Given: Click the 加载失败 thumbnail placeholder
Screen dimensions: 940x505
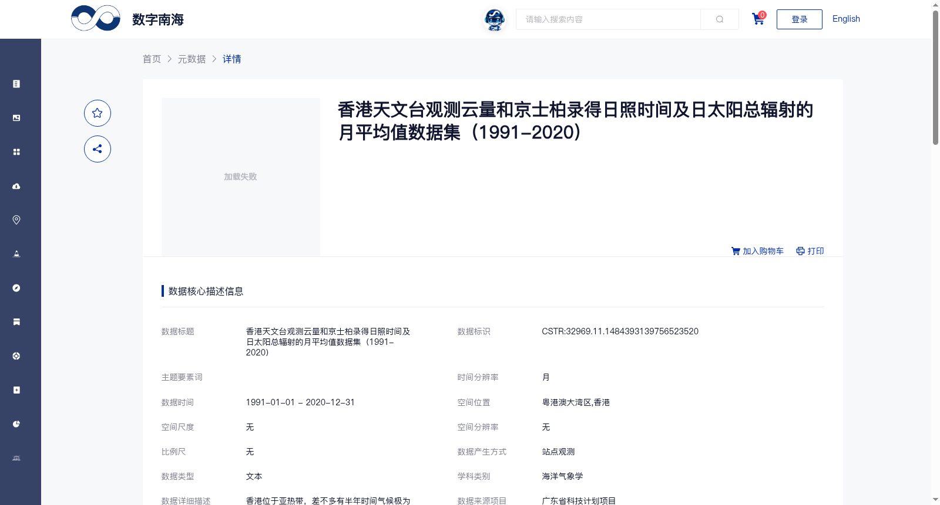Looking at the screenshot, I should (241, 177).
